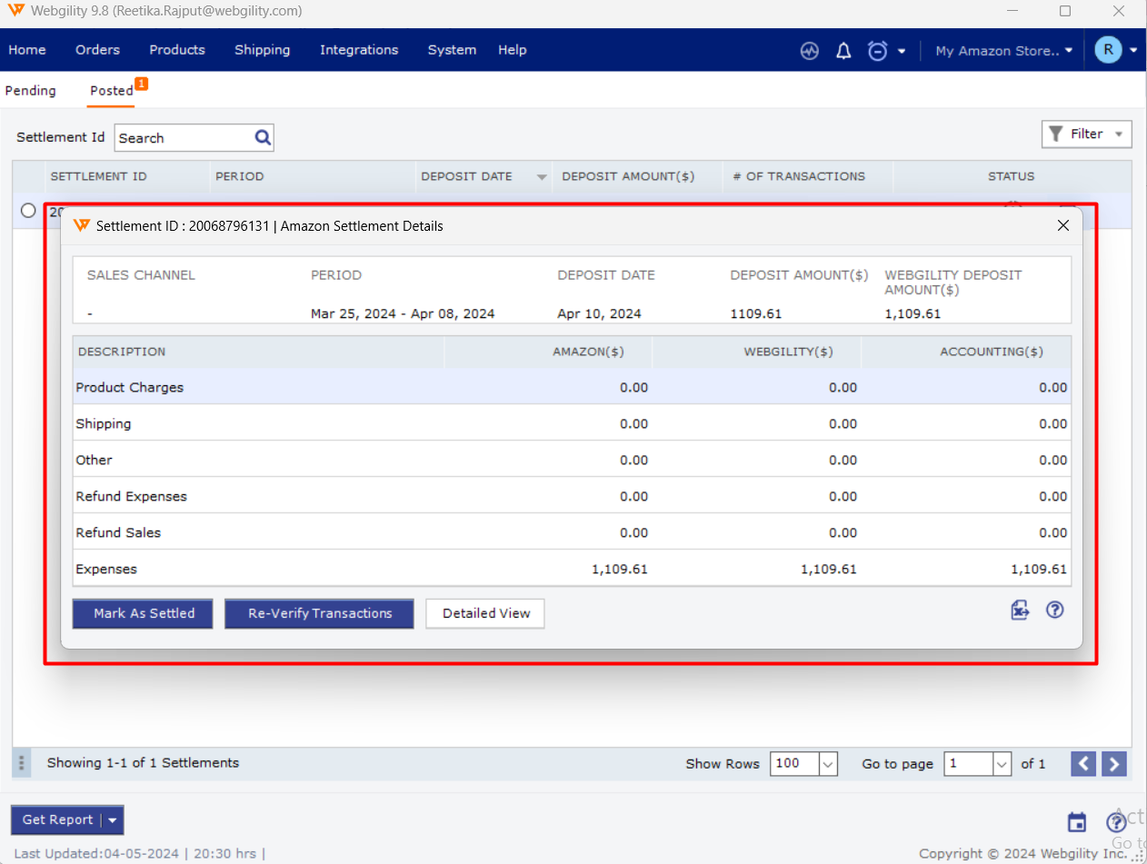Viewport: 1147px width, 864px height.
Task: Go to the previous page arrow
Action: click(x=1083, y=764)
